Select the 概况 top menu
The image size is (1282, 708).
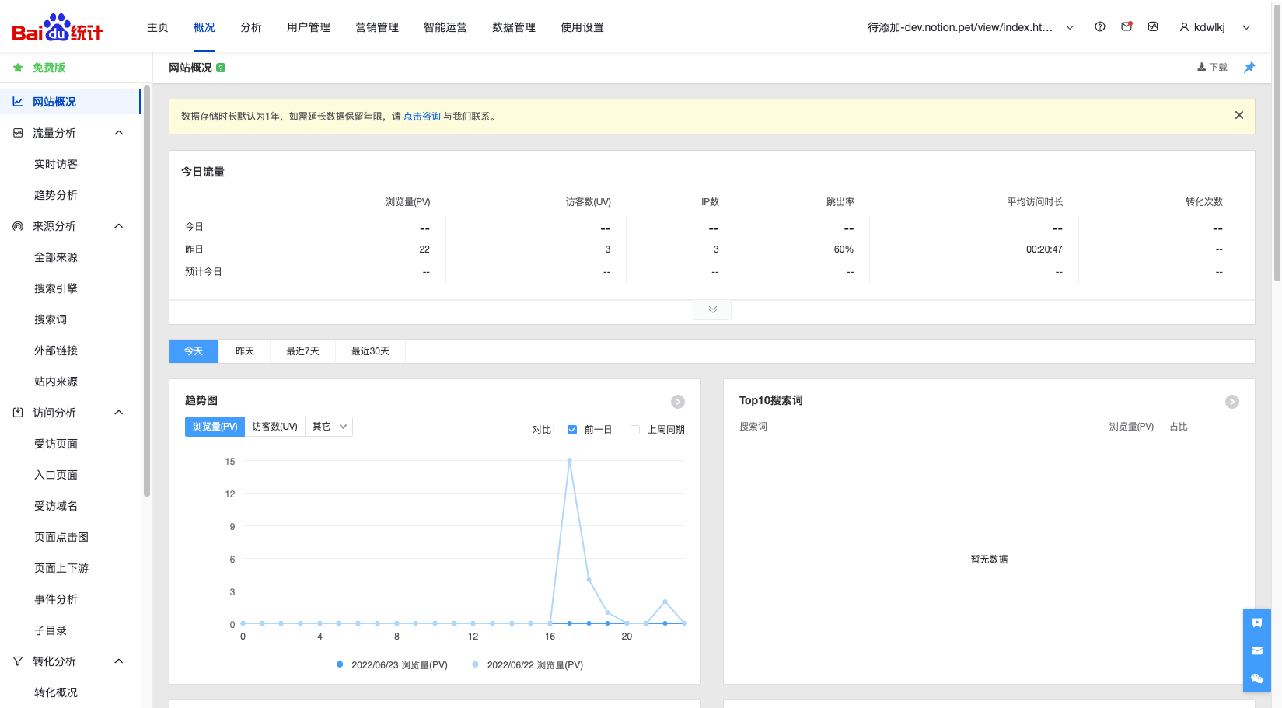204,27
